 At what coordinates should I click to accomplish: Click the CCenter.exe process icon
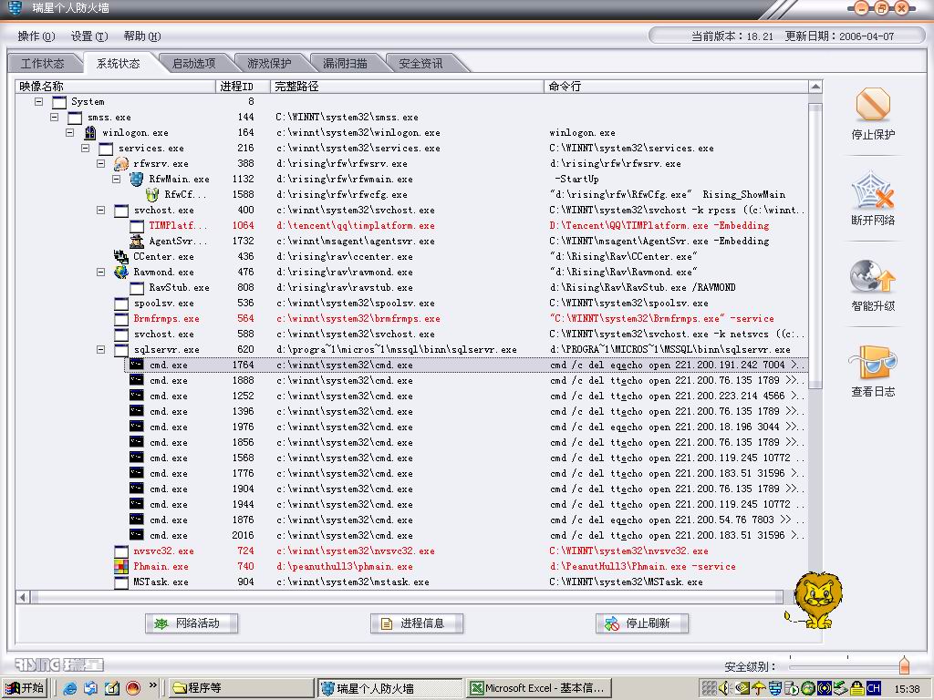coord(121,256)
